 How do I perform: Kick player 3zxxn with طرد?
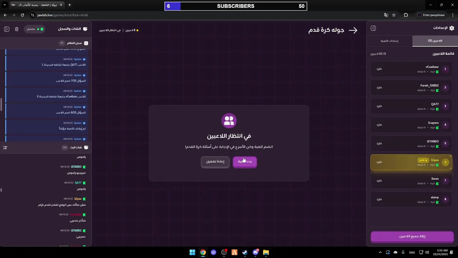pyautogui.click(x=379, y=181)
